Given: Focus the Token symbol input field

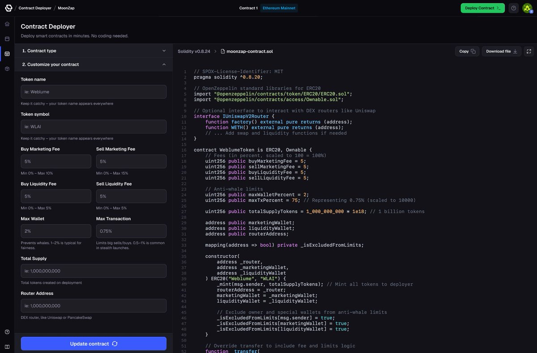Looking at the screenshot, I should 94,126.
